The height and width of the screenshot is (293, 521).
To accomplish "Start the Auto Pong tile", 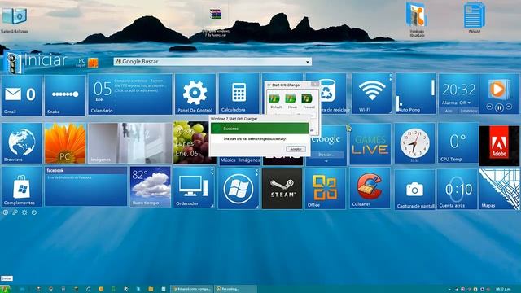I will pyautogui.click(x=416, y=94).
